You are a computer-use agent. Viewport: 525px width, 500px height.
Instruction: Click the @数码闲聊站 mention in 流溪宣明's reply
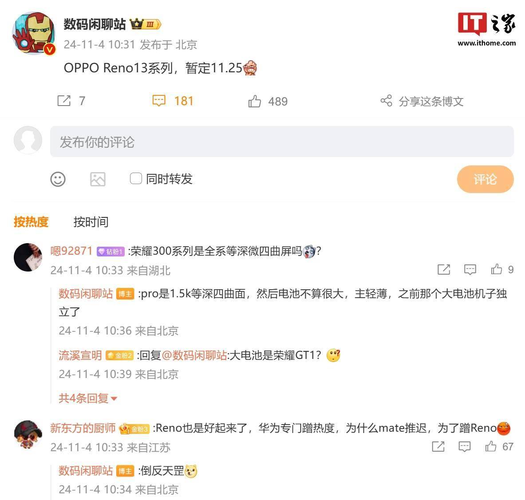click(x=194, y=355)
